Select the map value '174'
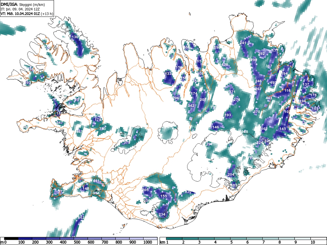Viewport: 327px width, 245px height. click(194, 93)
